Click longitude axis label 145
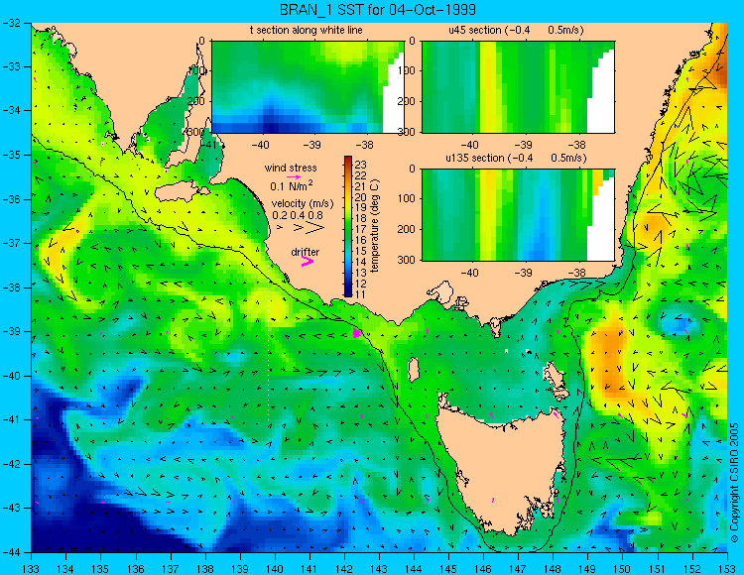744x575 pixels. (x=448, y=569)
